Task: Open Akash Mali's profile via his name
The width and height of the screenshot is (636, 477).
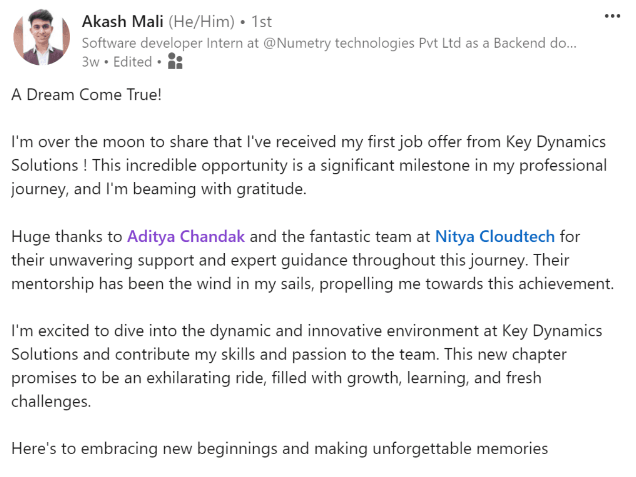Action: pyautogui.click(x=122, y=21)
